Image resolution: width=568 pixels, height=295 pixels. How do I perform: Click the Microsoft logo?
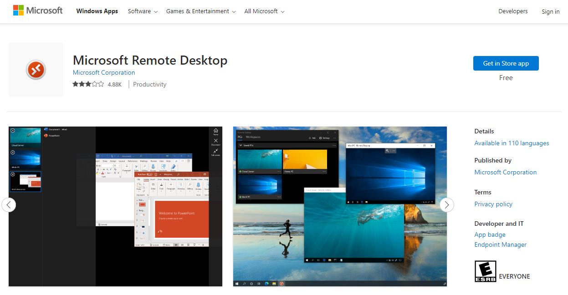[x=38, y=10]
